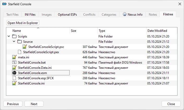Click the 07.10.2024 17:58 date cell

tap(158, 63)
